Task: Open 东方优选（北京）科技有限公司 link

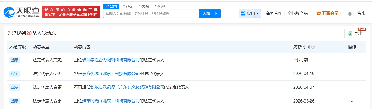Action: pyautogui.click(x=111, y=73)
